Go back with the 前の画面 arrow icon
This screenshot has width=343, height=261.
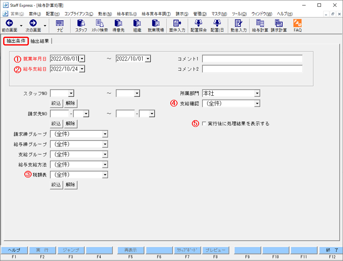pyautogui.click(x=10, y=23)
